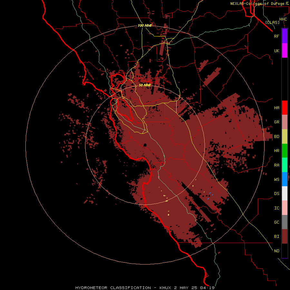Click the RA legend label

(276, 165)
